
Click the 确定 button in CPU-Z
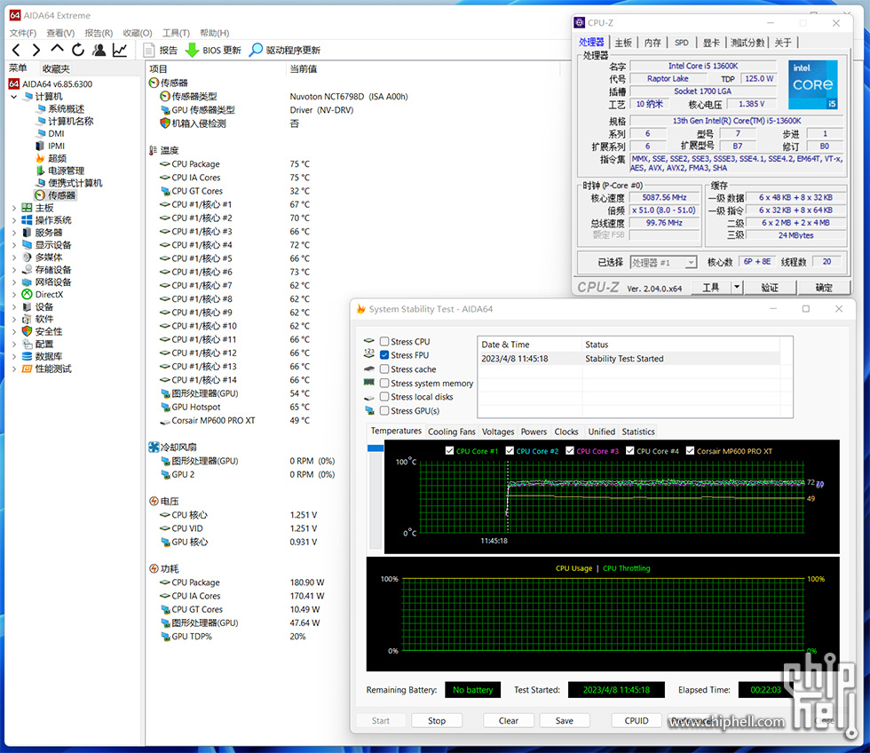coord(824,287)
